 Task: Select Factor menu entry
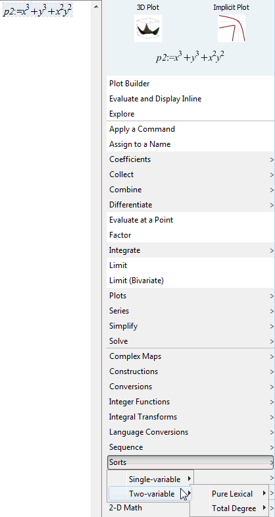pos(191,235)
